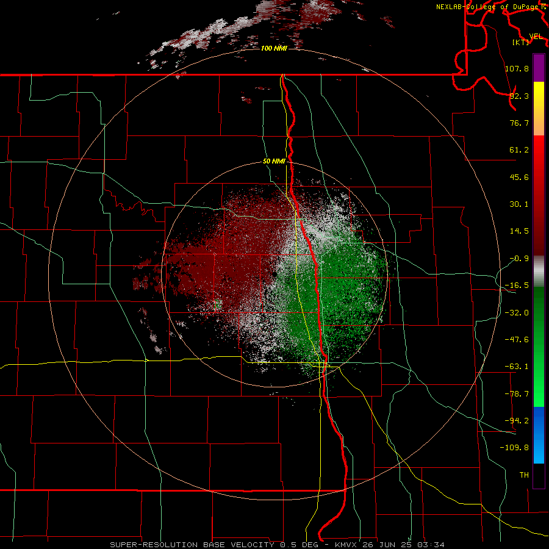Click the -16.5 legend value
The image size is (549, 549).
point(517,285)
